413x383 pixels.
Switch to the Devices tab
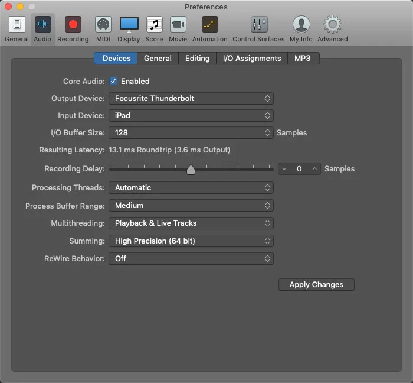tap(116, 58)
